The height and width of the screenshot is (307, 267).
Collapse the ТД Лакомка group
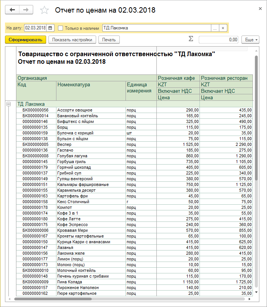(8, 104)
